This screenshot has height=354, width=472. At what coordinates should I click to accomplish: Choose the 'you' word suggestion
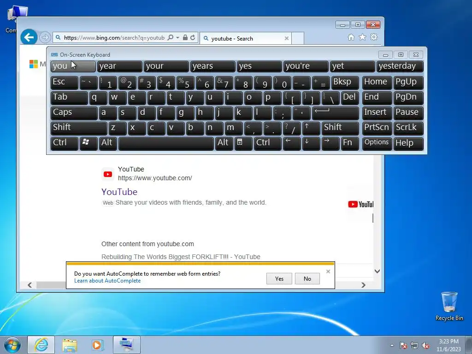[x=73, y=66]
